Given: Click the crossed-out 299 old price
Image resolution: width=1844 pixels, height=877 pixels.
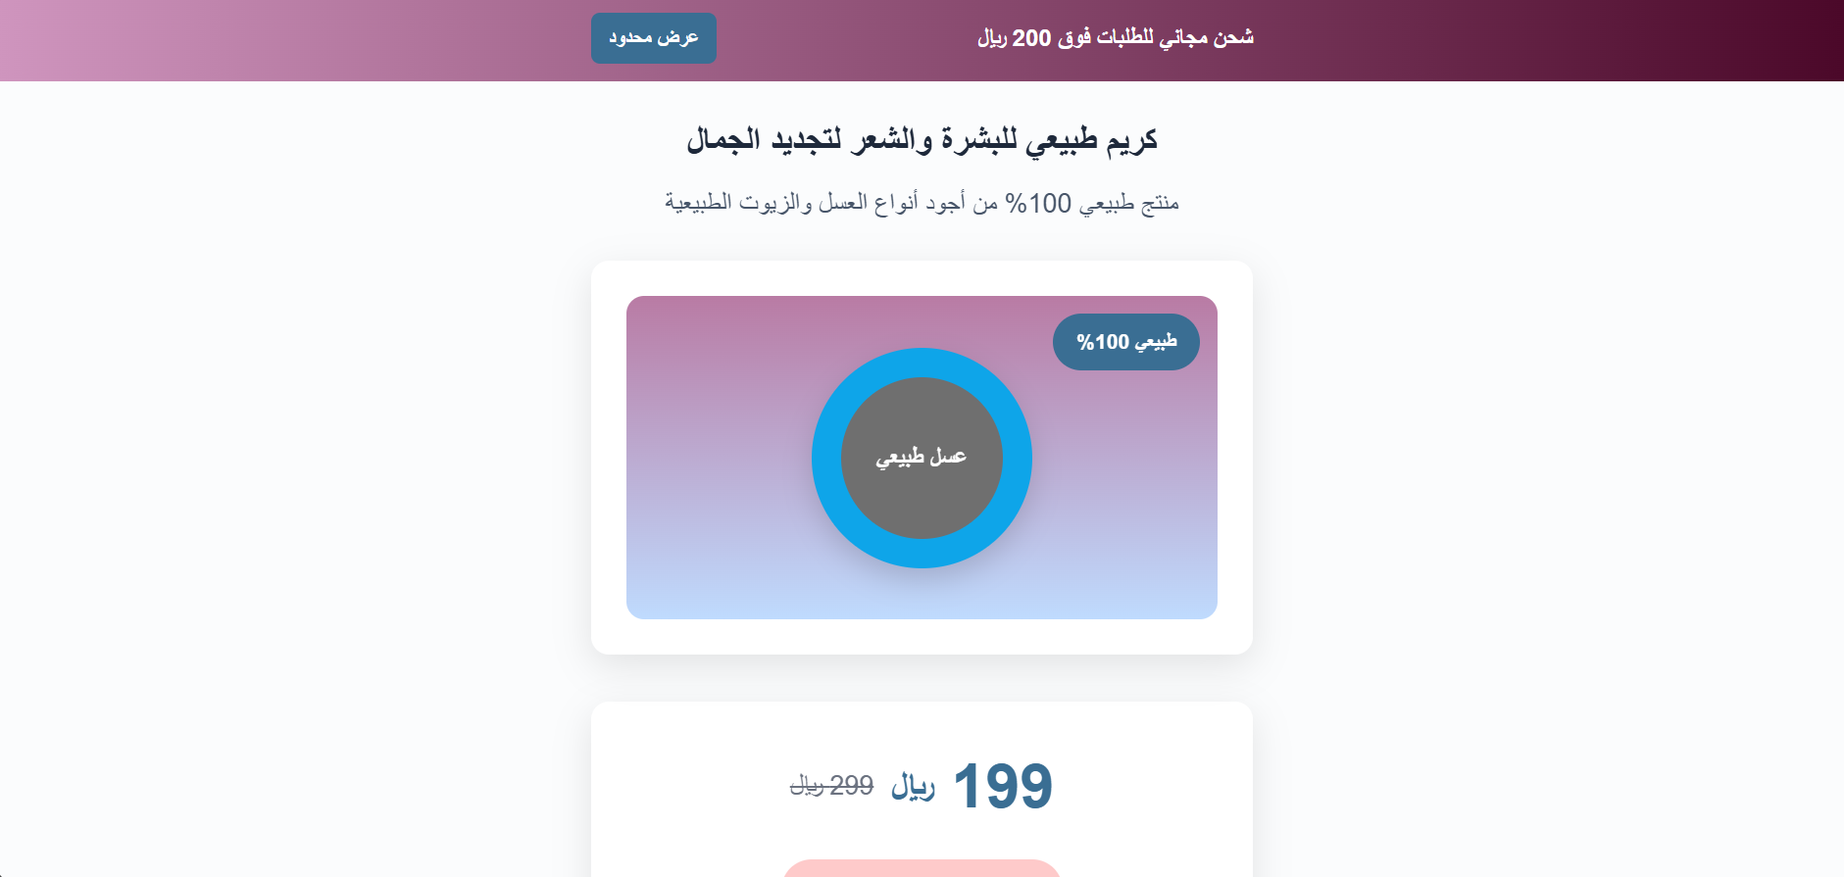Looking at the screenshot, I should pos(832,786).
